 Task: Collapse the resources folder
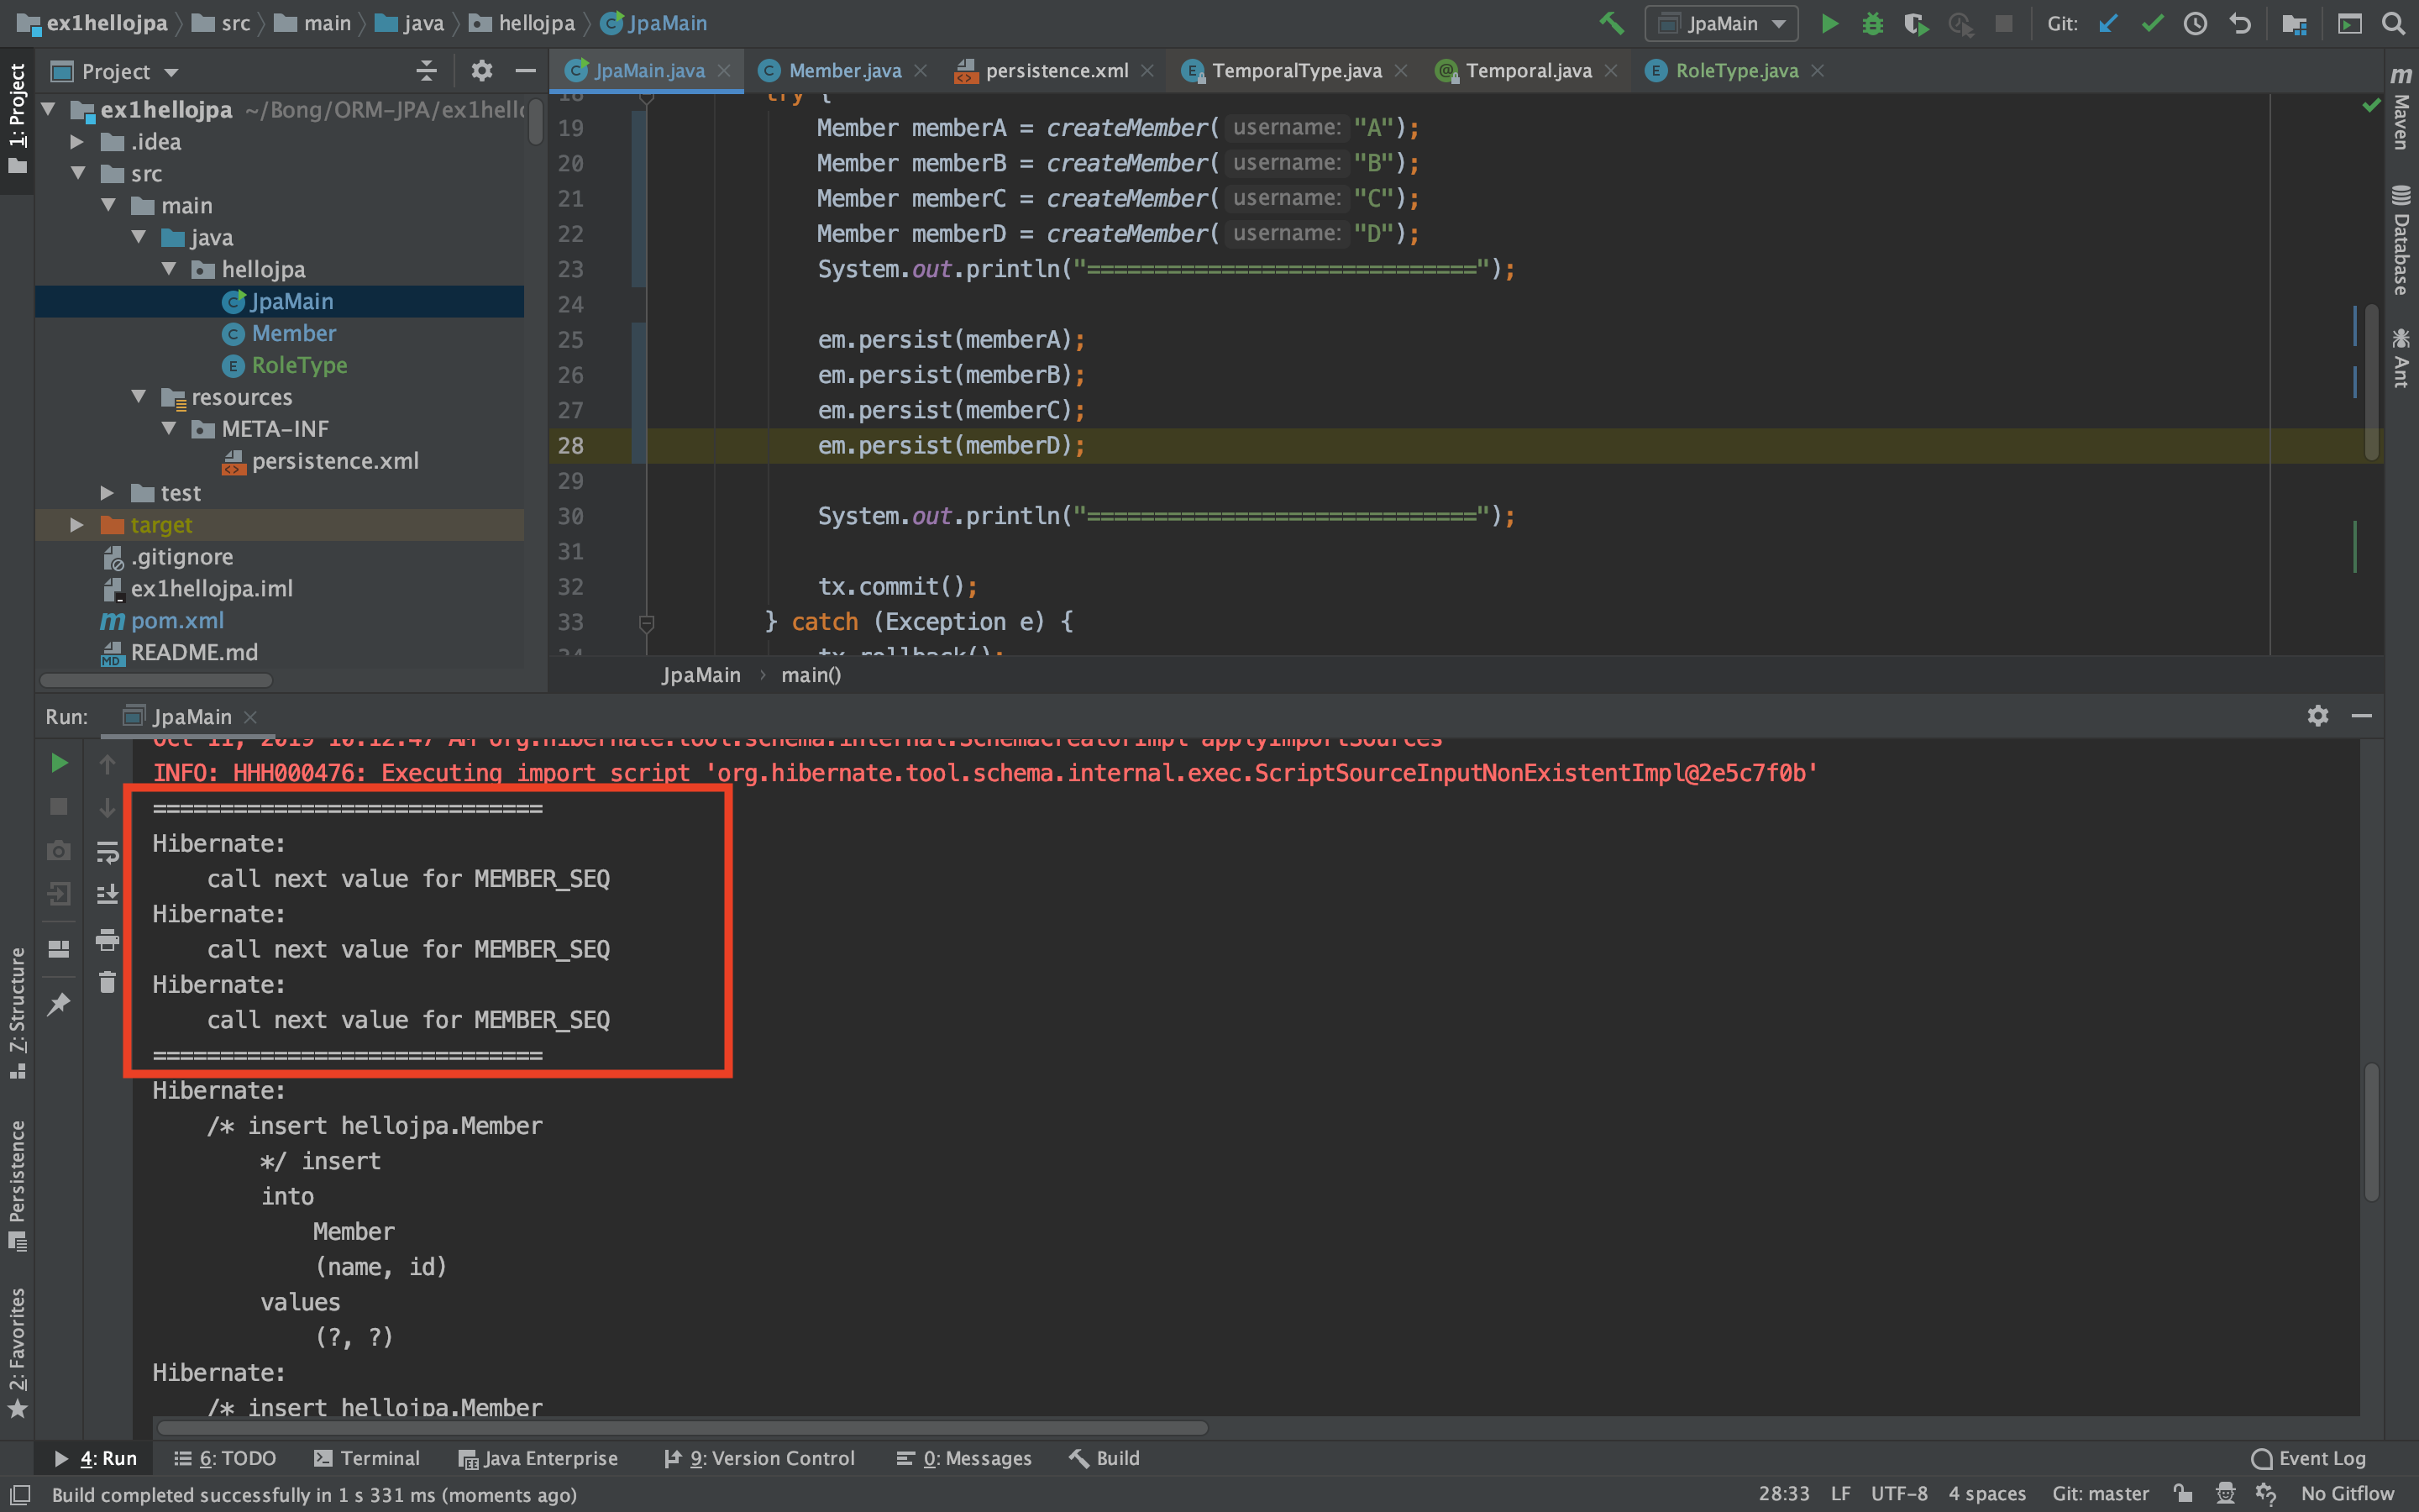[x=139, y=397]
